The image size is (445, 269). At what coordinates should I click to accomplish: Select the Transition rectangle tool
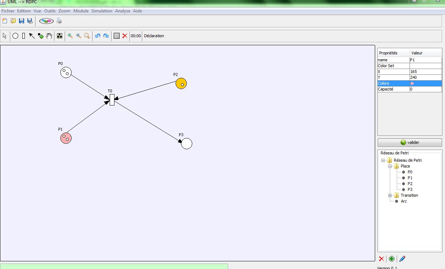23,36
